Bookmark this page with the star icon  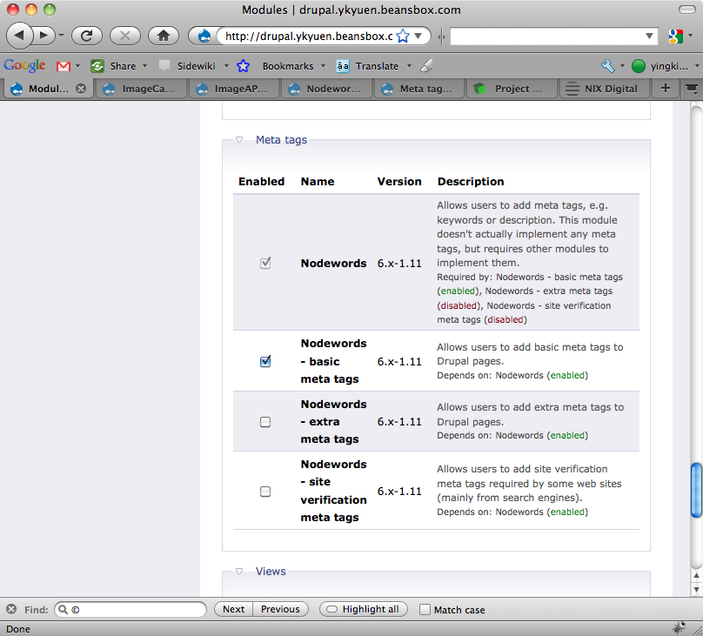pyautogui.click(x=403, y=37)
